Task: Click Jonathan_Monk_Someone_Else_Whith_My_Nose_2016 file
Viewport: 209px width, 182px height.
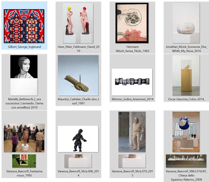Action: (x=186, y=23)
